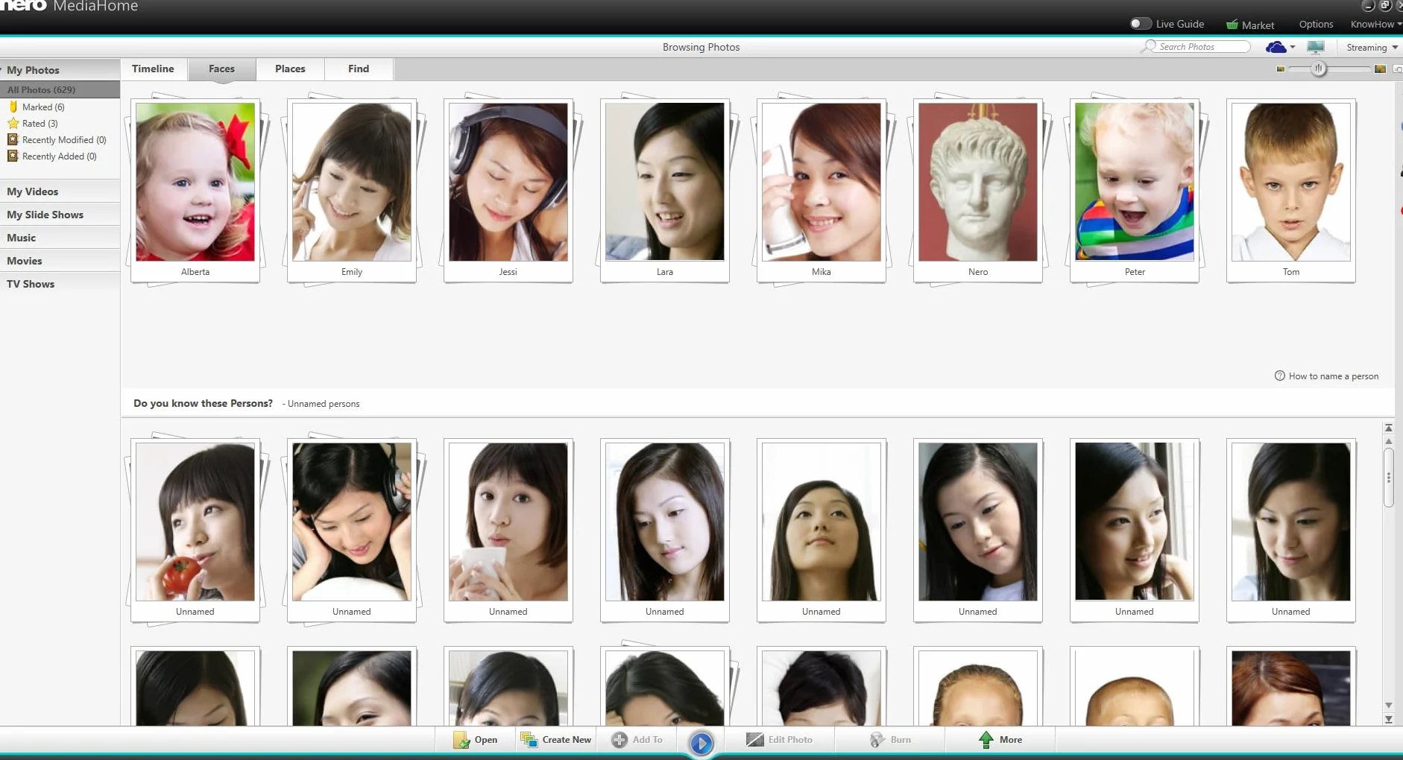1403x760 pixels.
Task: Jump to top with the scrollbar top arrow
Action: click(x=1388, y=428)
